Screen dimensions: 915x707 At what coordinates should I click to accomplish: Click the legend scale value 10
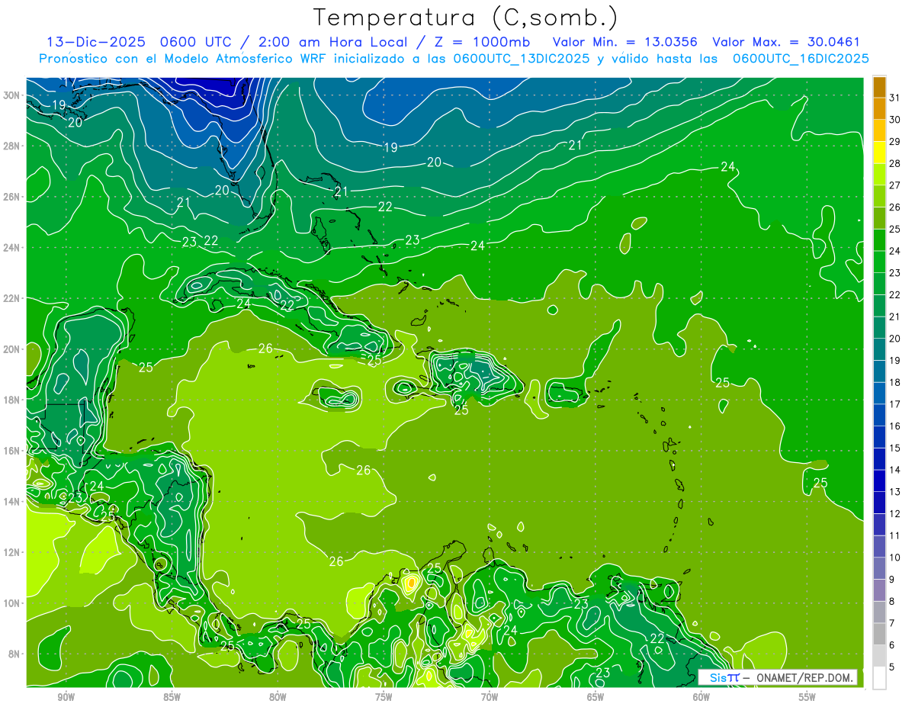pyautogui.click(x=894, y=558)
